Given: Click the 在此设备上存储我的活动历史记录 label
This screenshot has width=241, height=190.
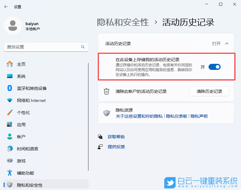Looking at the screenshot, I should tap(148, 60).
